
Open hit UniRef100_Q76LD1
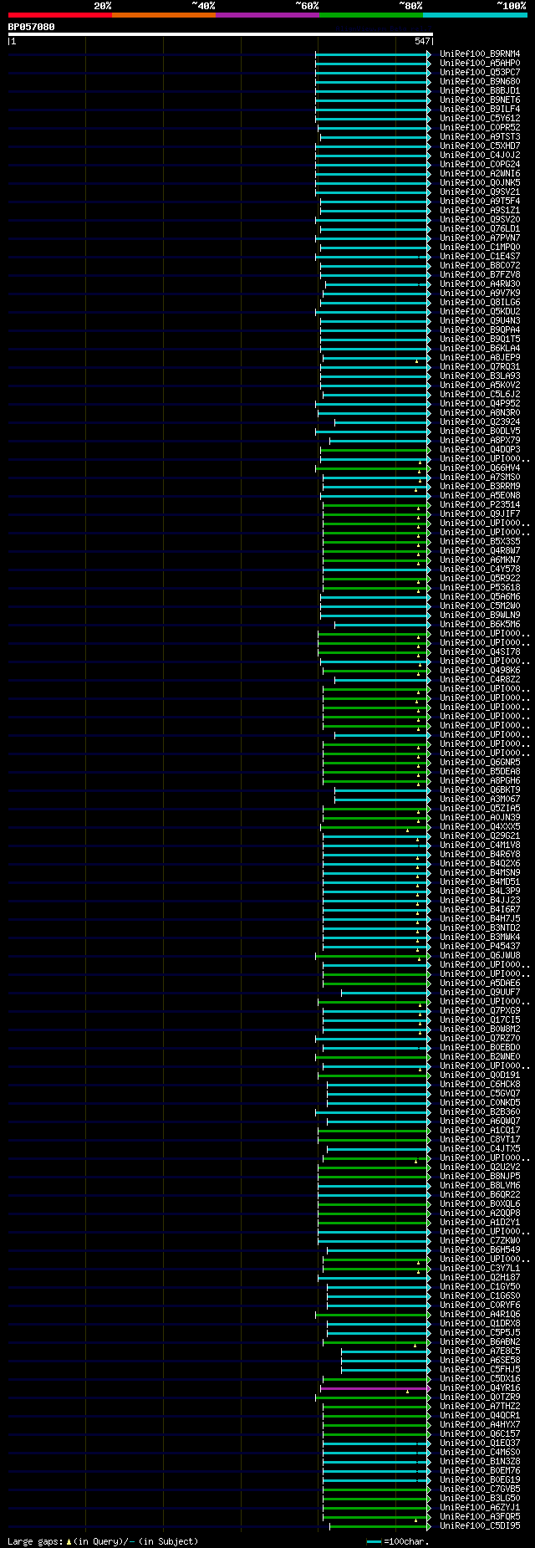(x=480, y=228)
